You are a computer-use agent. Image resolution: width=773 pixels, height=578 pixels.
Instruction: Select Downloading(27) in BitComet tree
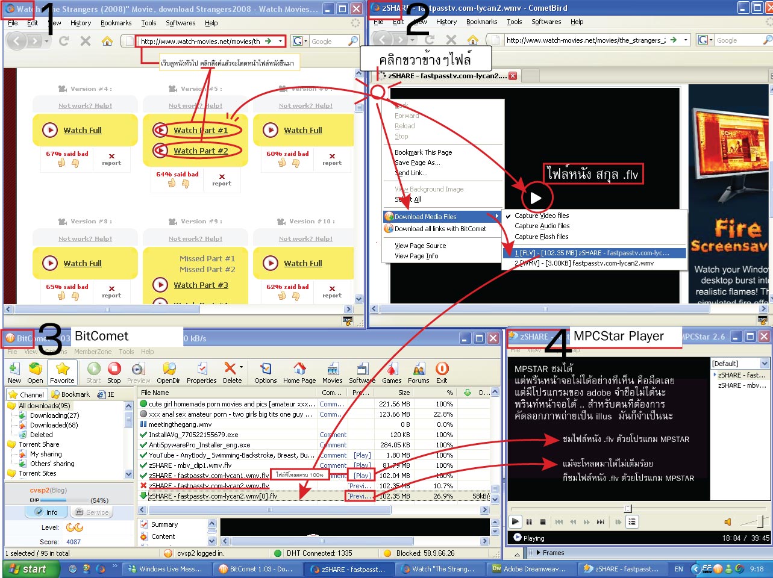point(54,415)
